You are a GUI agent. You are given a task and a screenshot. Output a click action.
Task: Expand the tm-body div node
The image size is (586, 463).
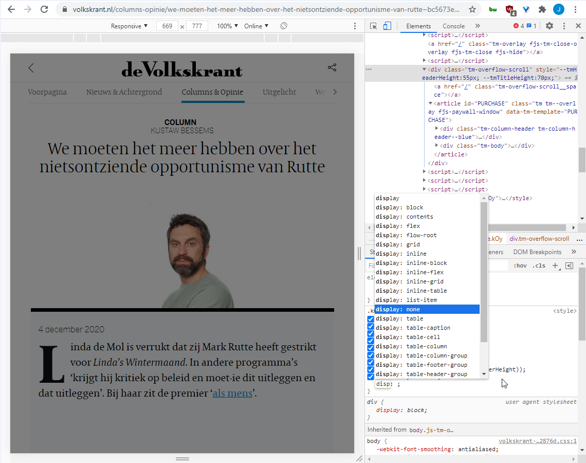point(436,146)
